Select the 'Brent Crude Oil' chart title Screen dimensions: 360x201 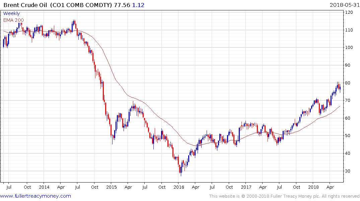point(25,5)
